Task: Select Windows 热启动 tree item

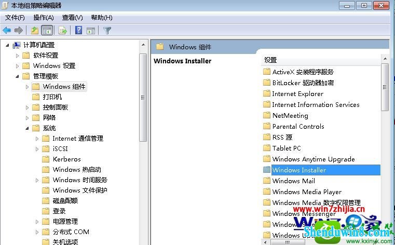Action: (x=77, y=169)
